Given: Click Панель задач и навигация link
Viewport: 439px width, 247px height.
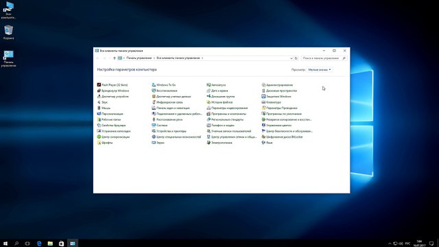Looking at the screenshot, I should [173, 108].
